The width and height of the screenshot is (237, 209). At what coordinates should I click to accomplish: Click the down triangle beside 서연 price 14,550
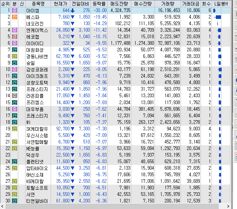pos(73,194)
